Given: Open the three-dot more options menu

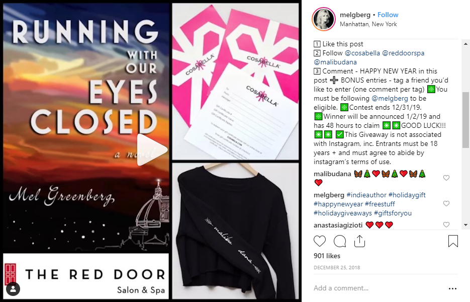Looking at the screenshot, I should point(452,288).
